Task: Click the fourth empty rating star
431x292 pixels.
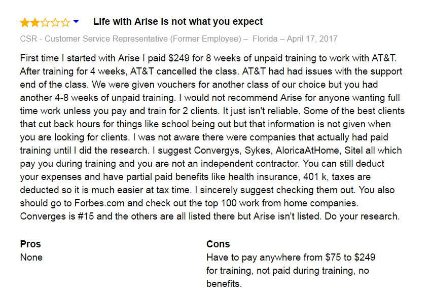Action: [55, 22]
